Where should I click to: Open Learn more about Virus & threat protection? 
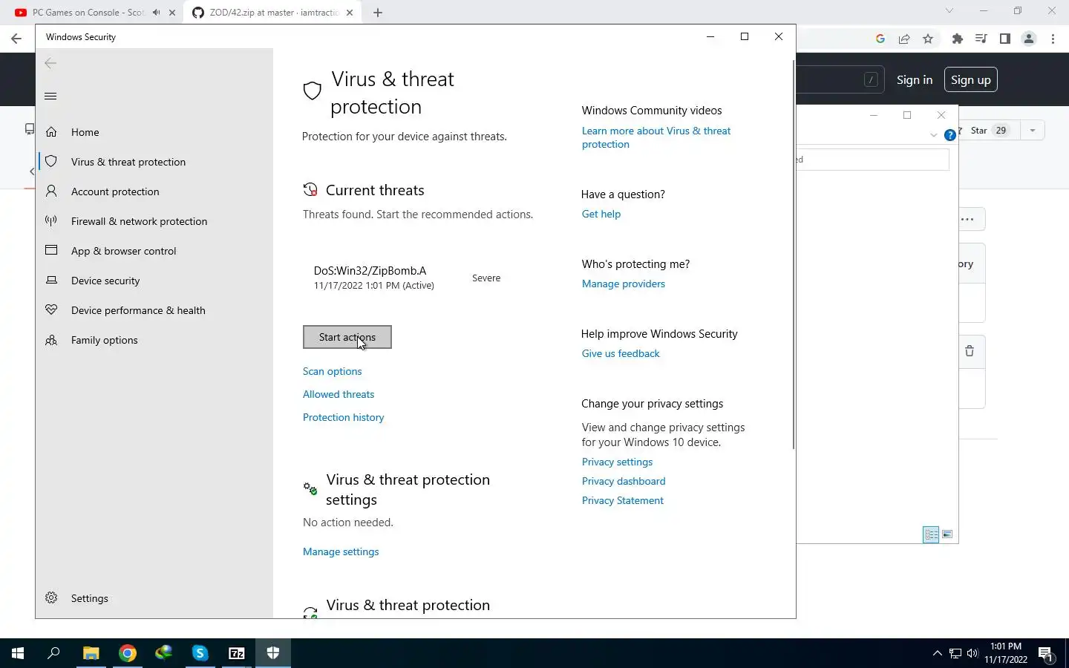pos(656,137)
